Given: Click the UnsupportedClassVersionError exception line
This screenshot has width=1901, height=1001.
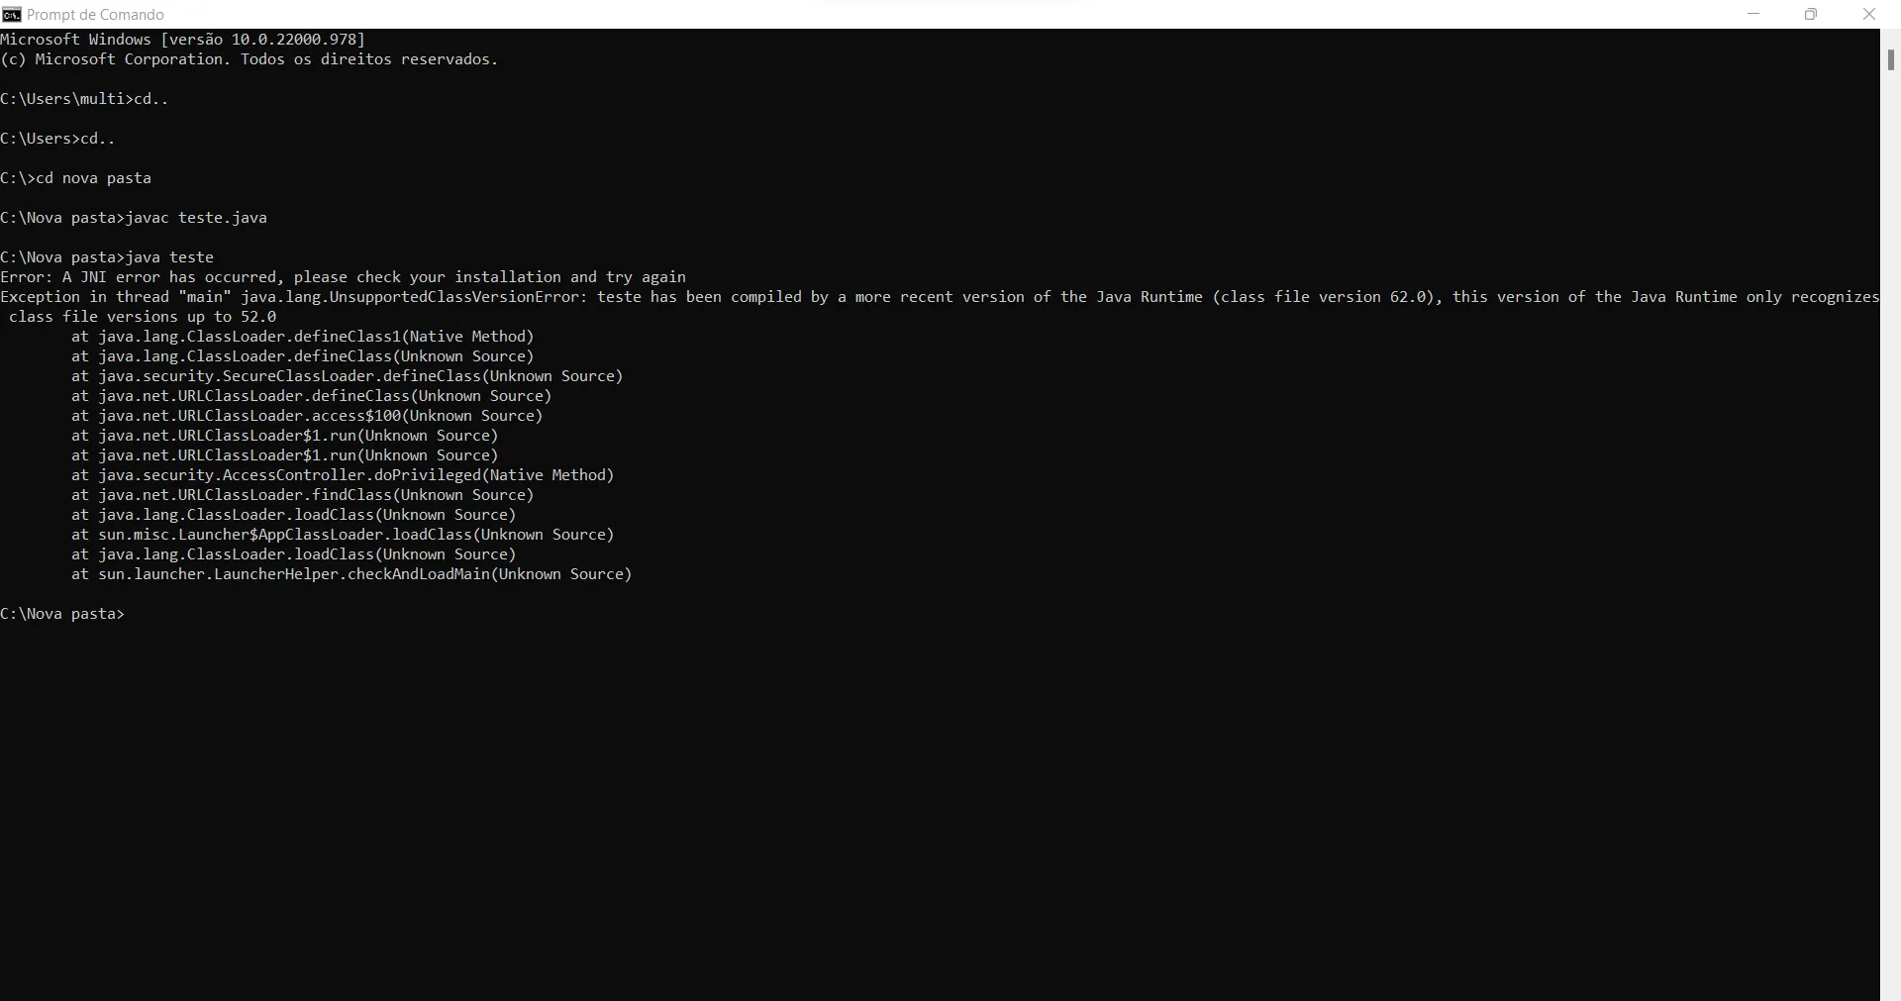Looking at the screenshot, I should (x=940, y=297).
